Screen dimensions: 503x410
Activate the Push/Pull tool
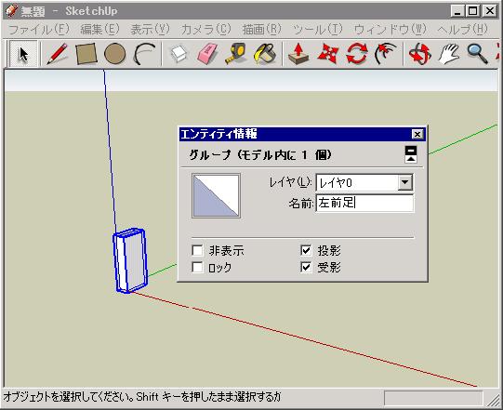[298, 54]
